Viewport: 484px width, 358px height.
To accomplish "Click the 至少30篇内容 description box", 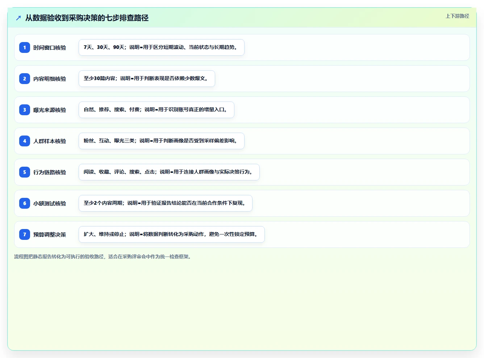I will [x=147, y=79].
